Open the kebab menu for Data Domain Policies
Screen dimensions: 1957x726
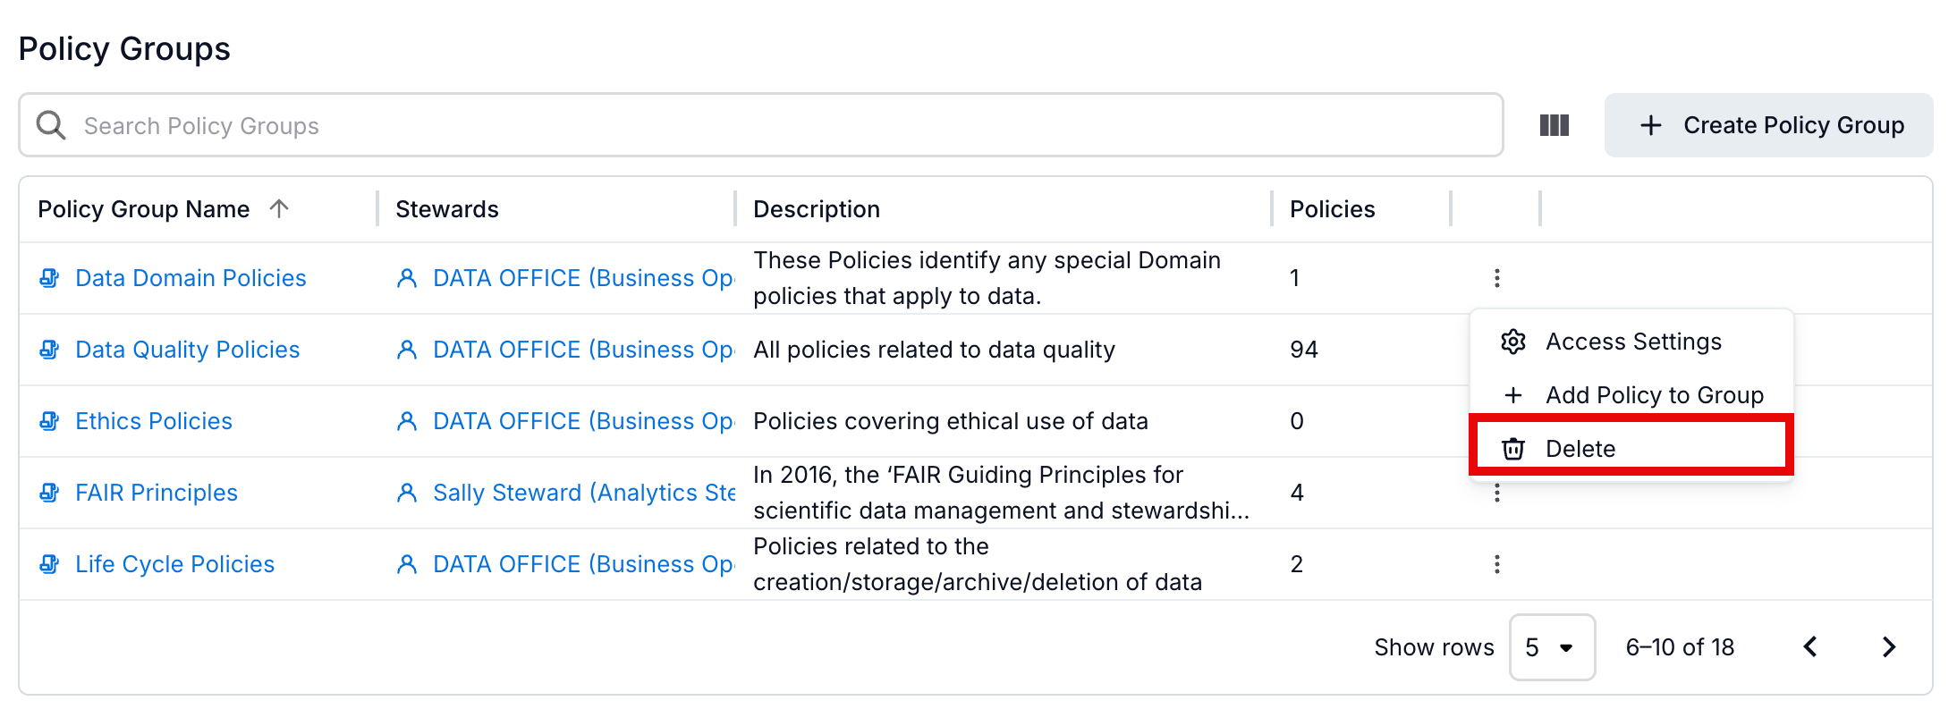pos(1496,278)
